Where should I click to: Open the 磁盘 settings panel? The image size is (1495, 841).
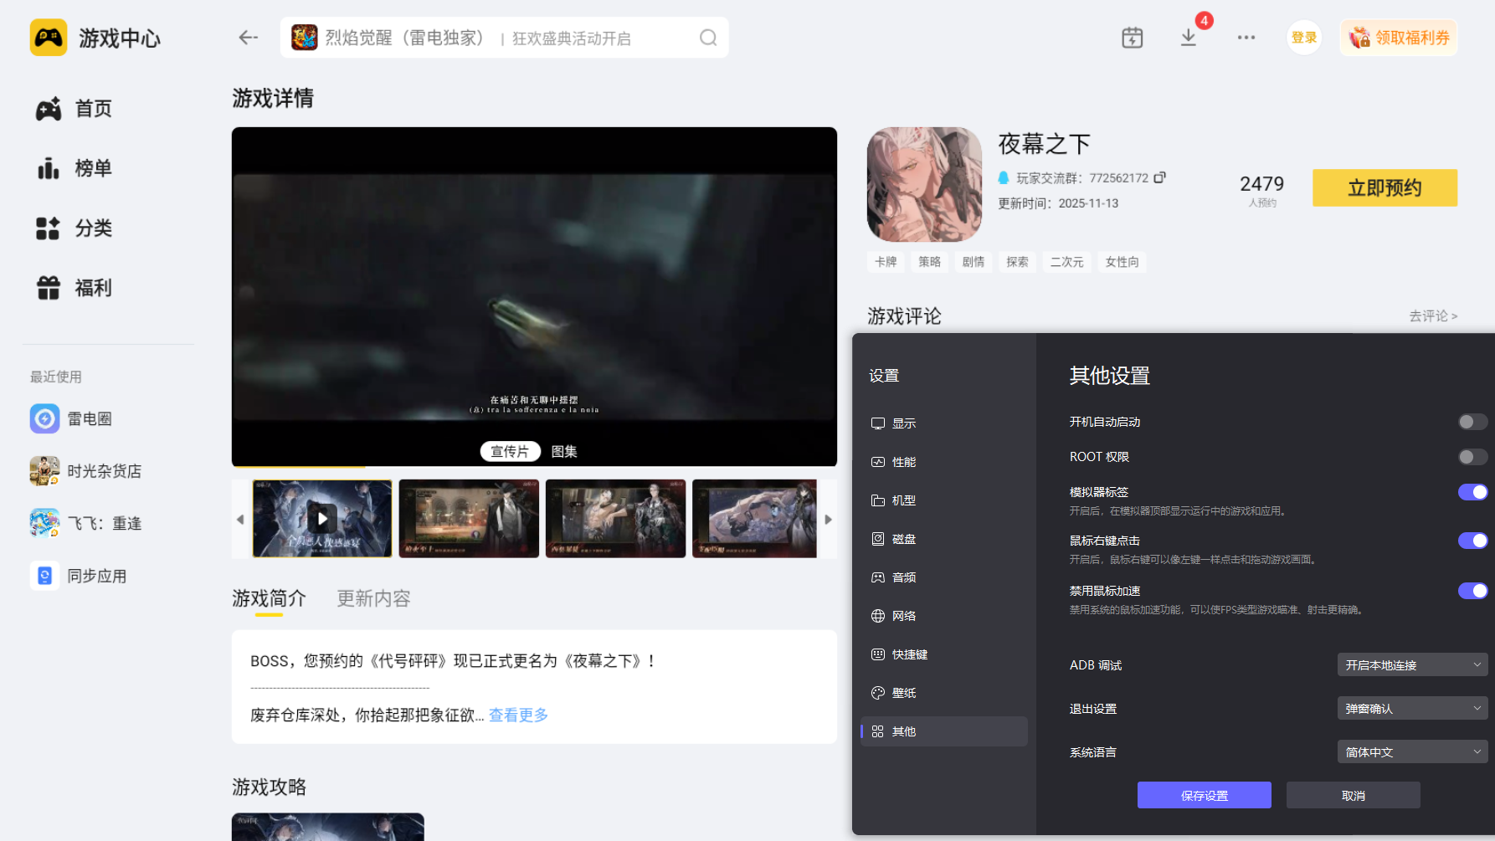pyautogui.click(x=903, y=538)
